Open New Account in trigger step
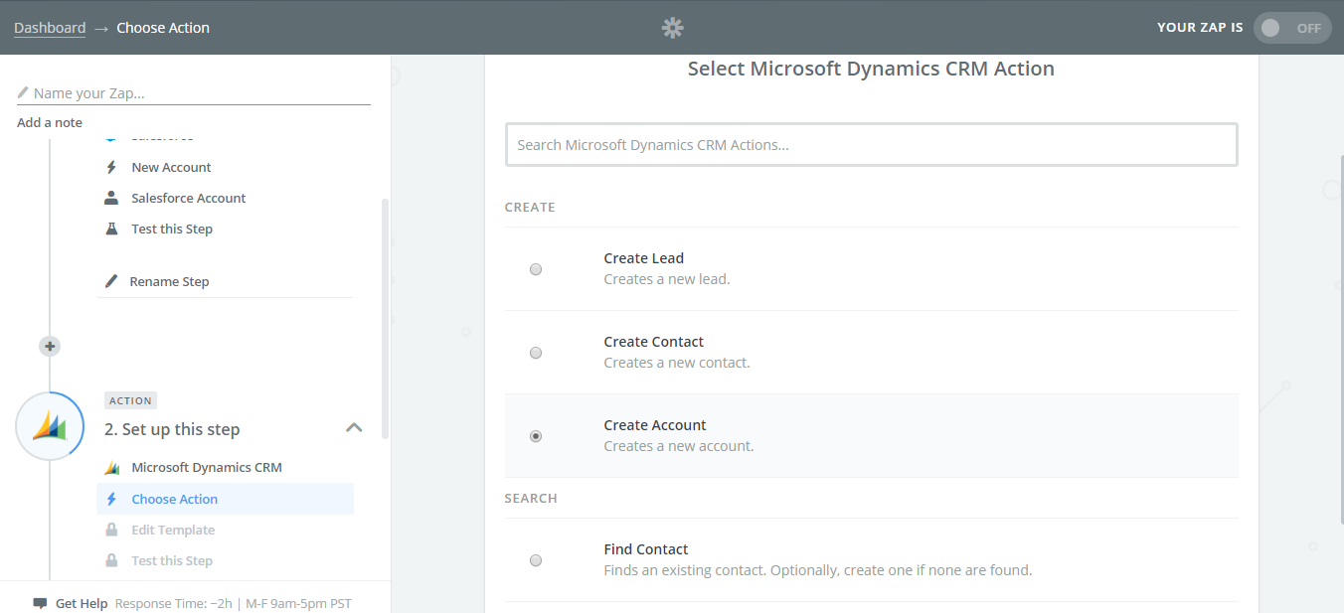 point(171,167)
